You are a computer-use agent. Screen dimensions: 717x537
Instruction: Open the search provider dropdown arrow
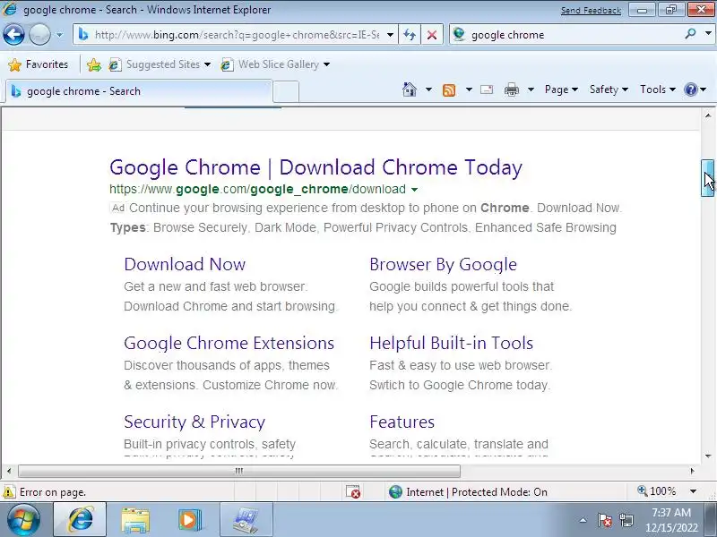(708, 34)
